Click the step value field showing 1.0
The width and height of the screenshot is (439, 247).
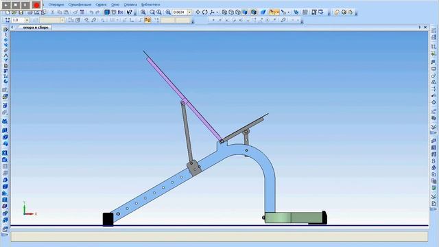click(18, 20)
